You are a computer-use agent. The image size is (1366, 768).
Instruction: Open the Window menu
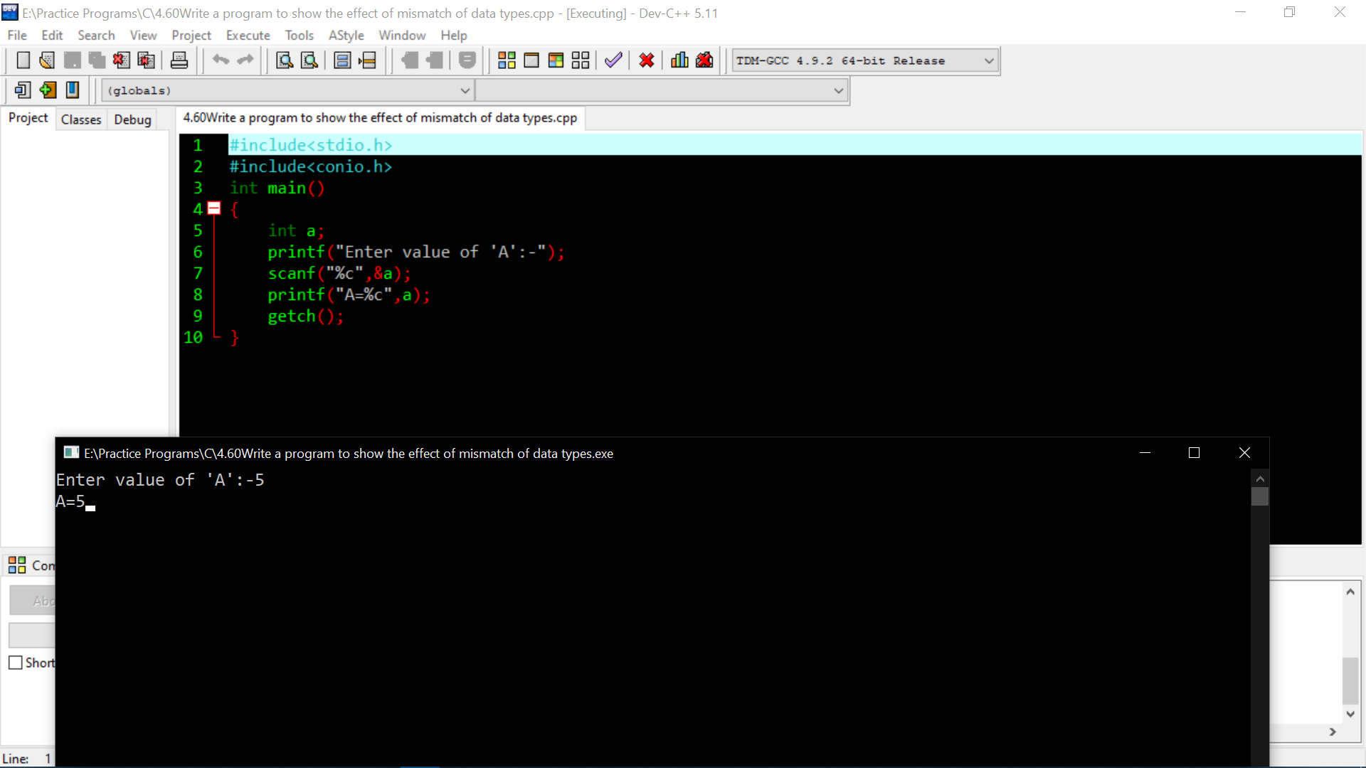[402, 36]
